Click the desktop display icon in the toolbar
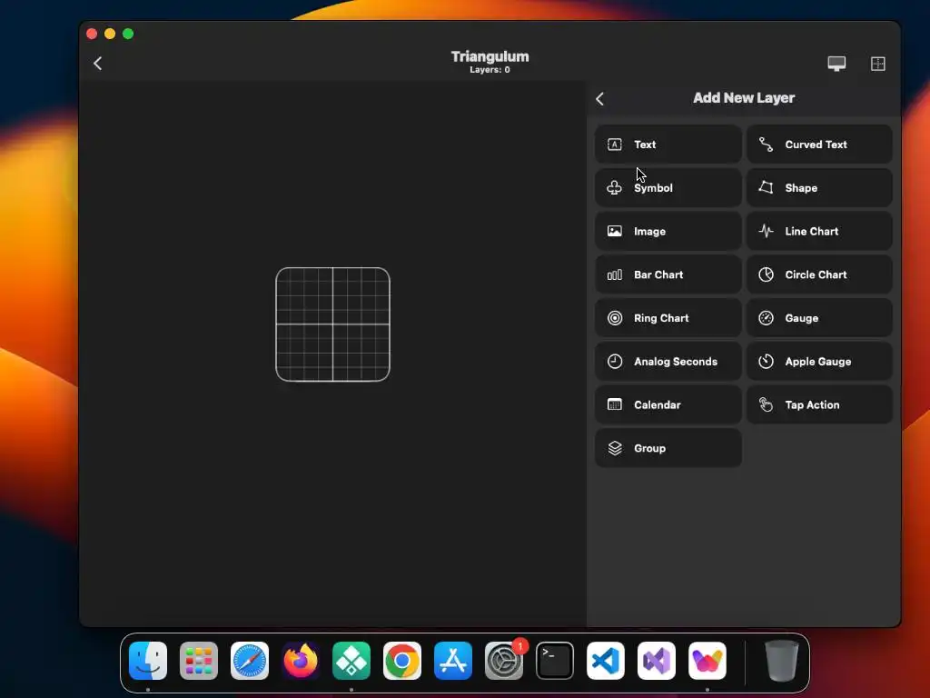The image size is (930, 698). coord(836,64)
